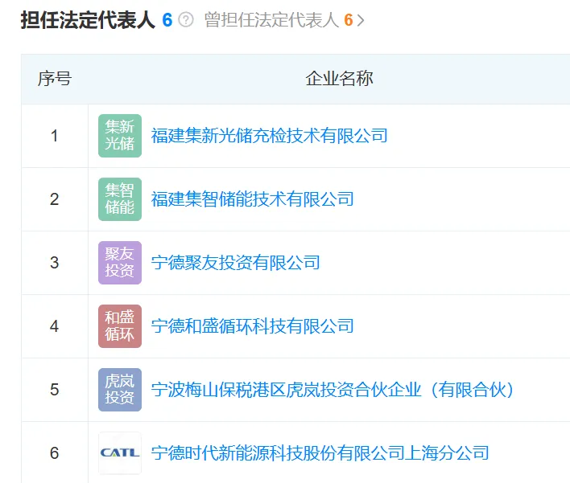Click the 企业名称 column header
The height and width of the screenshot is (483, 570).
coord(339,79)
